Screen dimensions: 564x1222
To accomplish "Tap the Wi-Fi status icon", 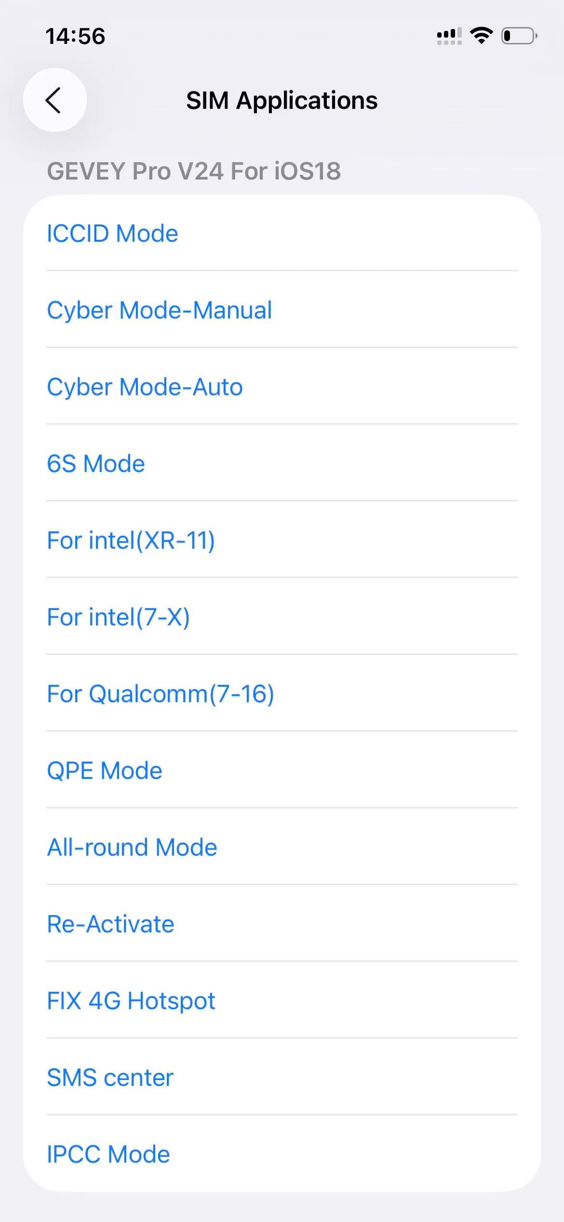I will coord(481,34).
